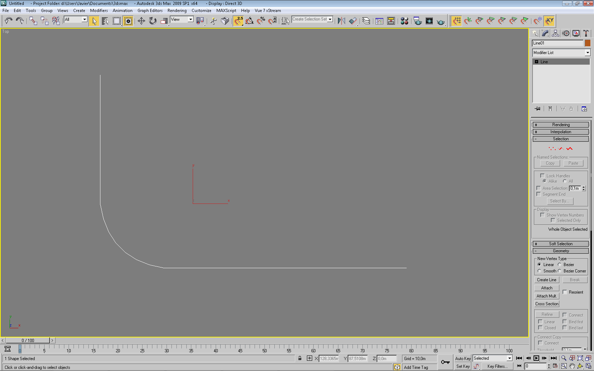This screenshot has height=371, width=594.
Task: Open the Graph Editors menu
Action: pos(150,11)
